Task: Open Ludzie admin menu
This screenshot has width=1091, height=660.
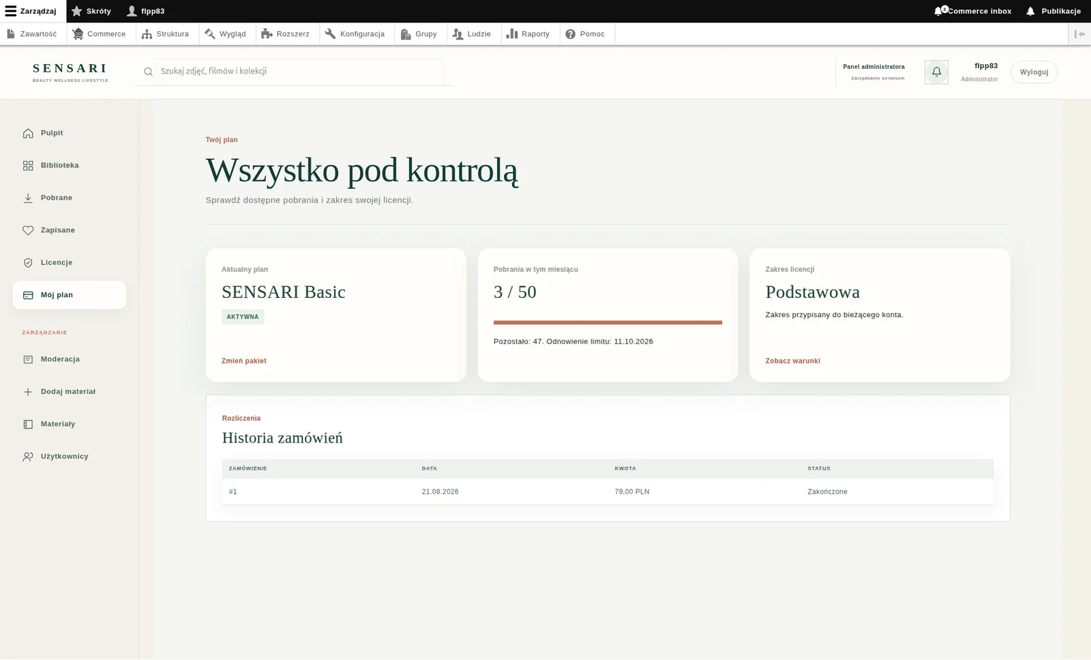Action: click(x=474, y=34)
